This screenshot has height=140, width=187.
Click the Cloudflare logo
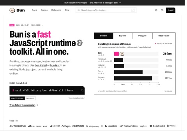[38, 126]
